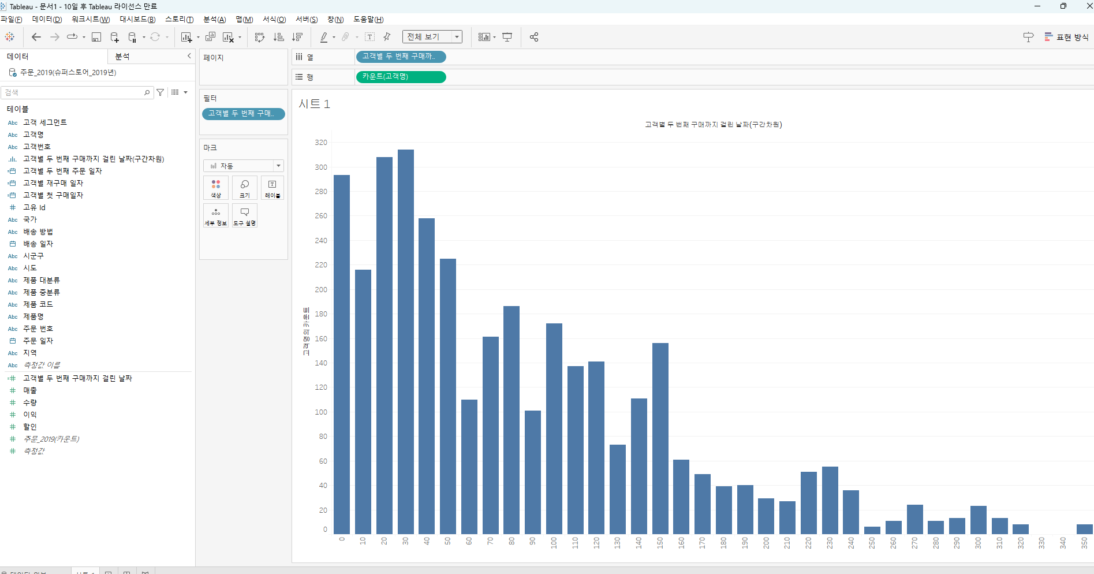This screenshot has height=574, width=1094.
Task: Click the save workbook icon
Action: [x=96, y=37]
